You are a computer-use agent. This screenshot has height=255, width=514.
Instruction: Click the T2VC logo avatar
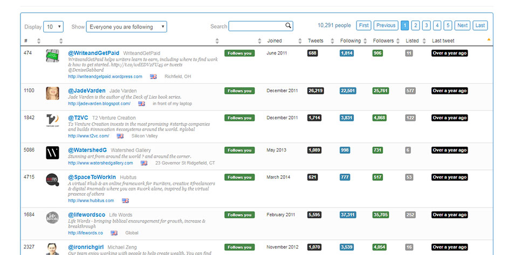click(52, 121)
